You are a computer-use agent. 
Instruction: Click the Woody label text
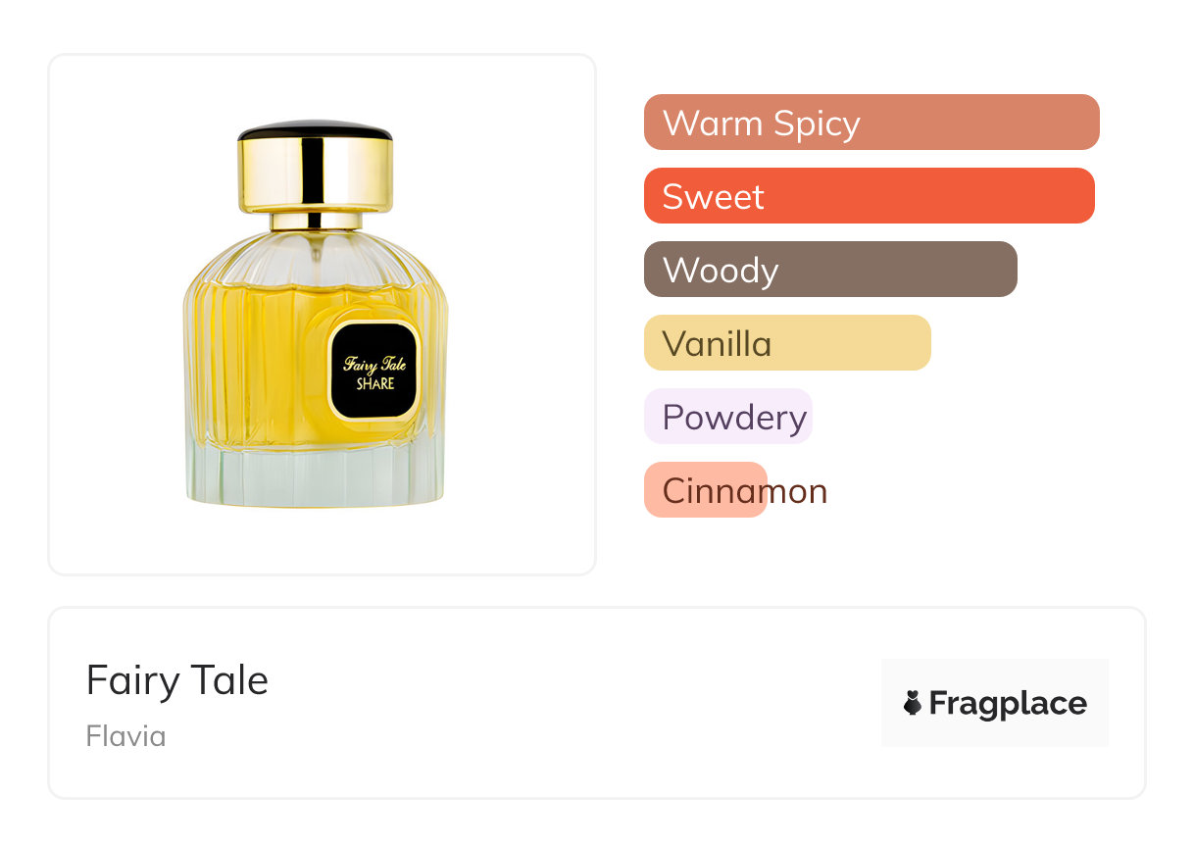pos(720,270)
